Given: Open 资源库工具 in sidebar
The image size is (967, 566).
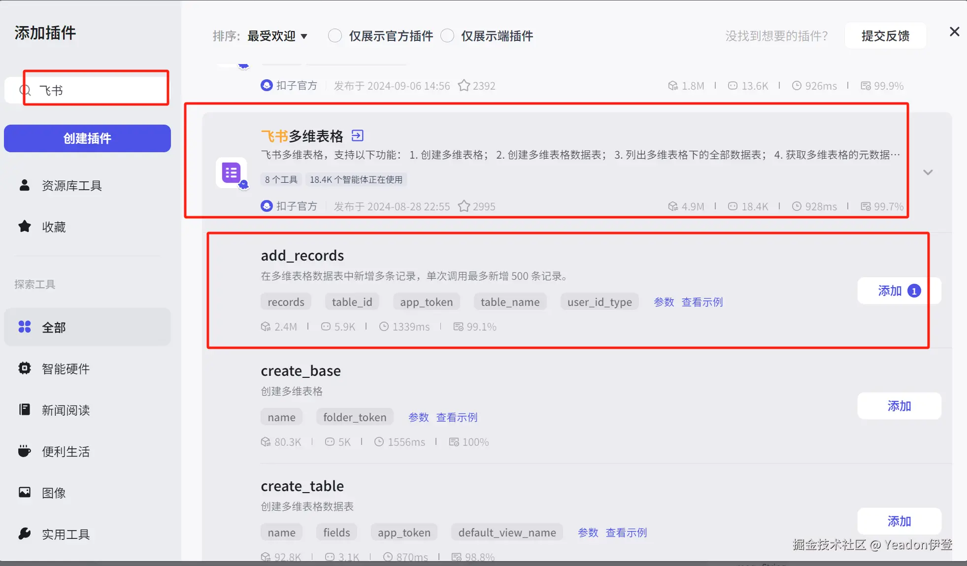Looking at the screenshot, I should [71, 186].
